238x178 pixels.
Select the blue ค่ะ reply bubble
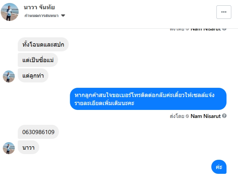point(219,167)
